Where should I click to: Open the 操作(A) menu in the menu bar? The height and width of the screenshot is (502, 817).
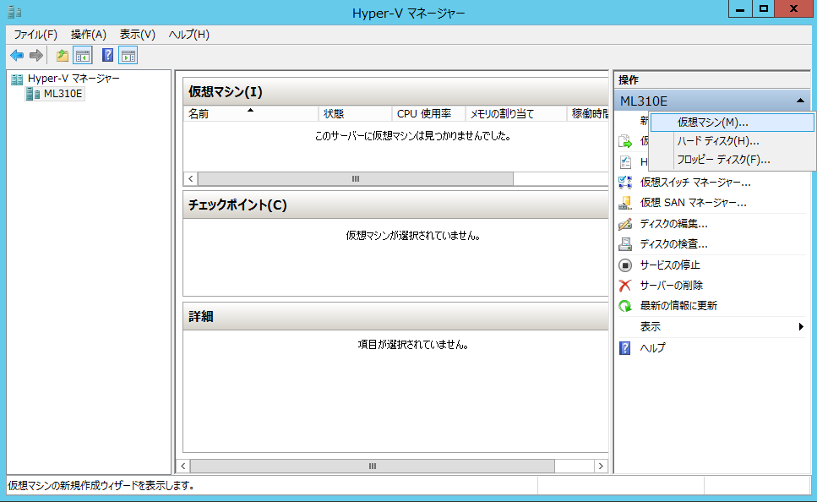pyautogui.click(x=89, y=35)
